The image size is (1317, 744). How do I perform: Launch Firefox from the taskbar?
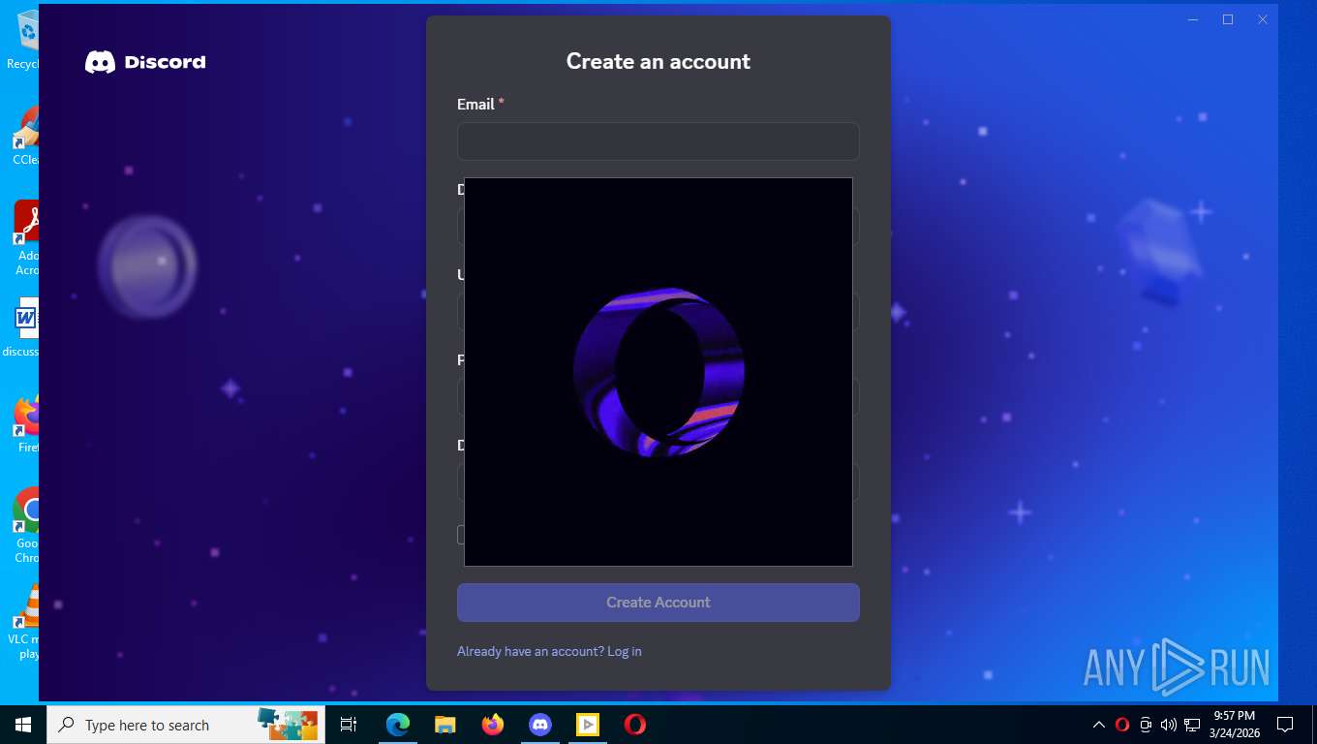(493, 725)
